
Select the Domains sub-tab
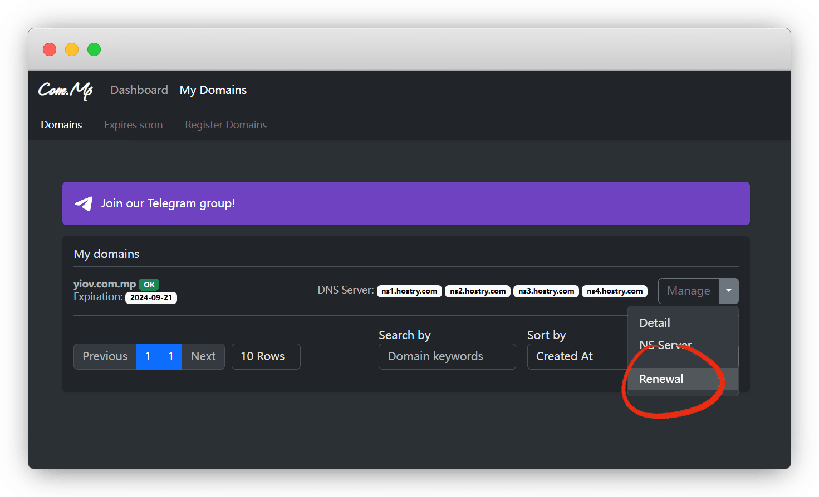click(x=61, y=125)
